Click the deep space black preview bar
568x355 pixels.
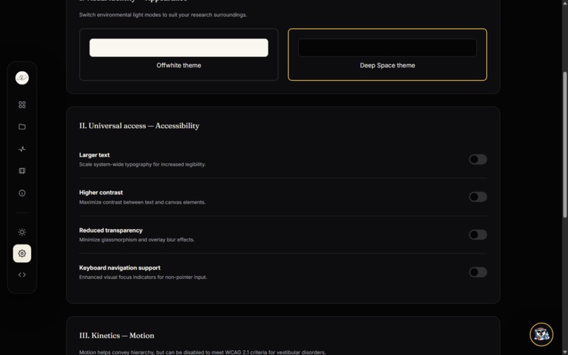387,47
